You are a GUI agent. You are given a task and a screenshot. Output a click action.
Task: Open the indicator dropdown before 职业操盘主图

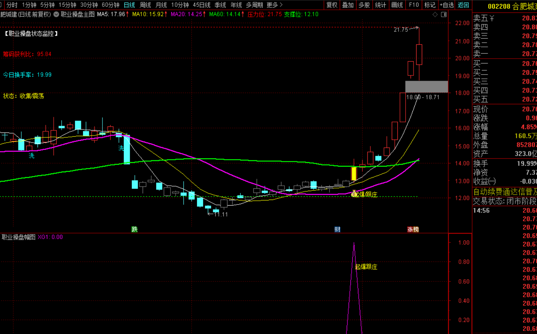(x=56, y=14)
